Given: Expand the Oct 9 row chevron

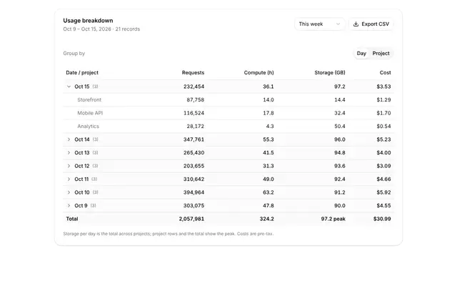Looking at the screenshot, I should coord(69,205).
